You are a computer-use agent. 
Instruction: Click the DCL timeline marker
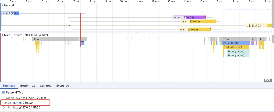268,80
